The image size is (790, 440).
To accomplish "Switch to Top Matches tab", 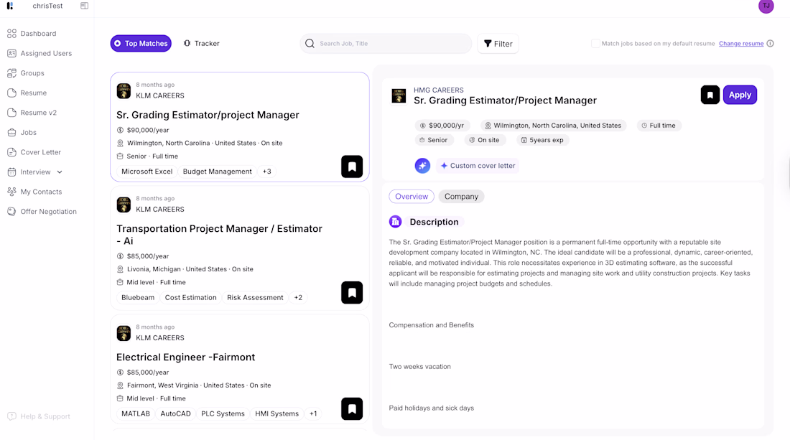I will pyautogui.click(x=141, y=43).
